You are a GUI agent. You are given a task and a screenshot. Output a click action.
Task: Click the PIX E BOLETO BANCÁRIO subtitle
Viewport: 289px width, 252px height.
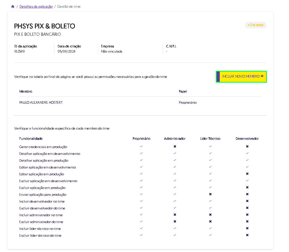(37, 34)
